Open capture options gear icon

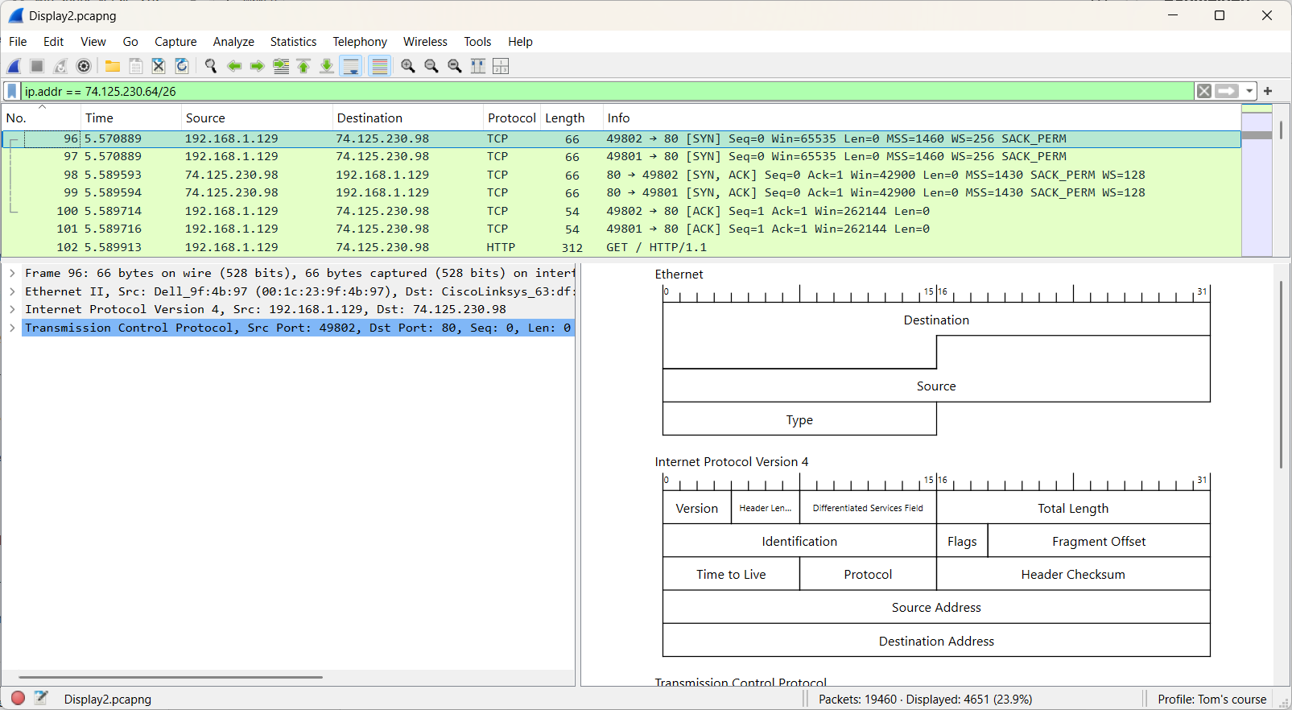click(84, 66)
